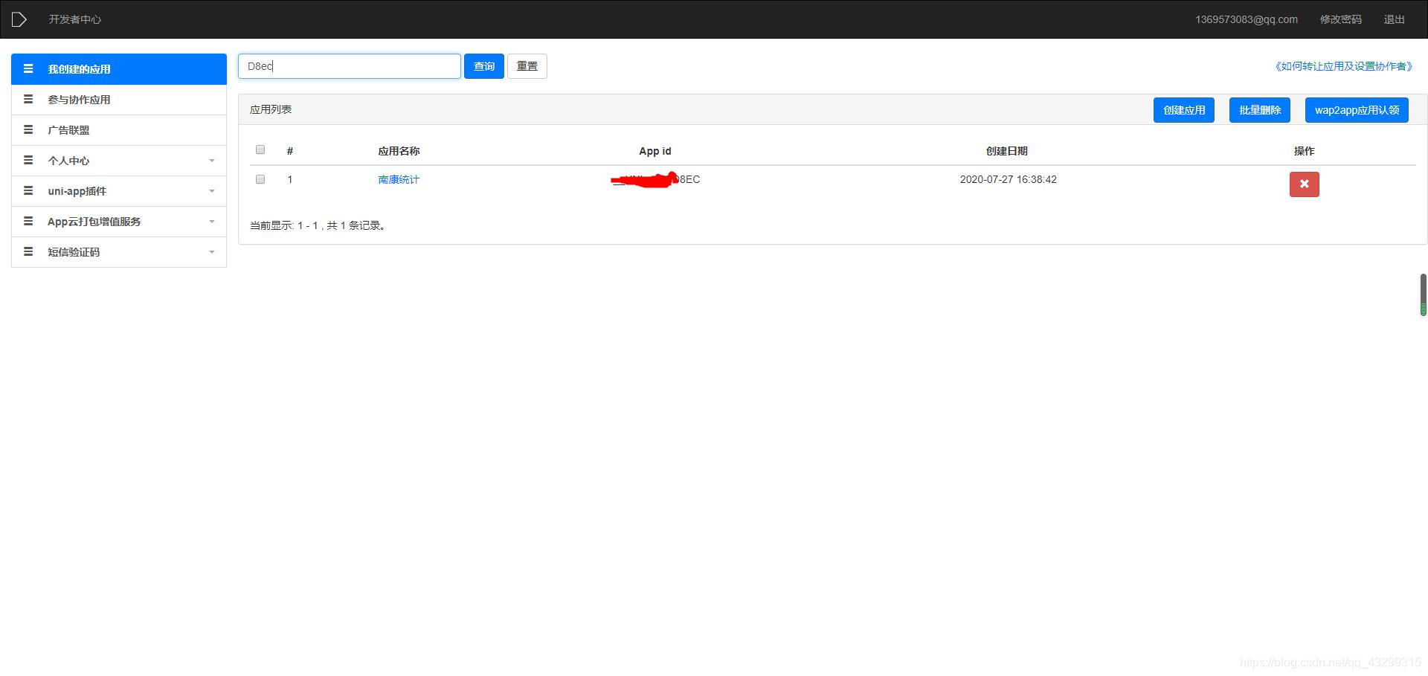Click the 查询 search button
This screenshot has width=1428, height=676.
484,66
